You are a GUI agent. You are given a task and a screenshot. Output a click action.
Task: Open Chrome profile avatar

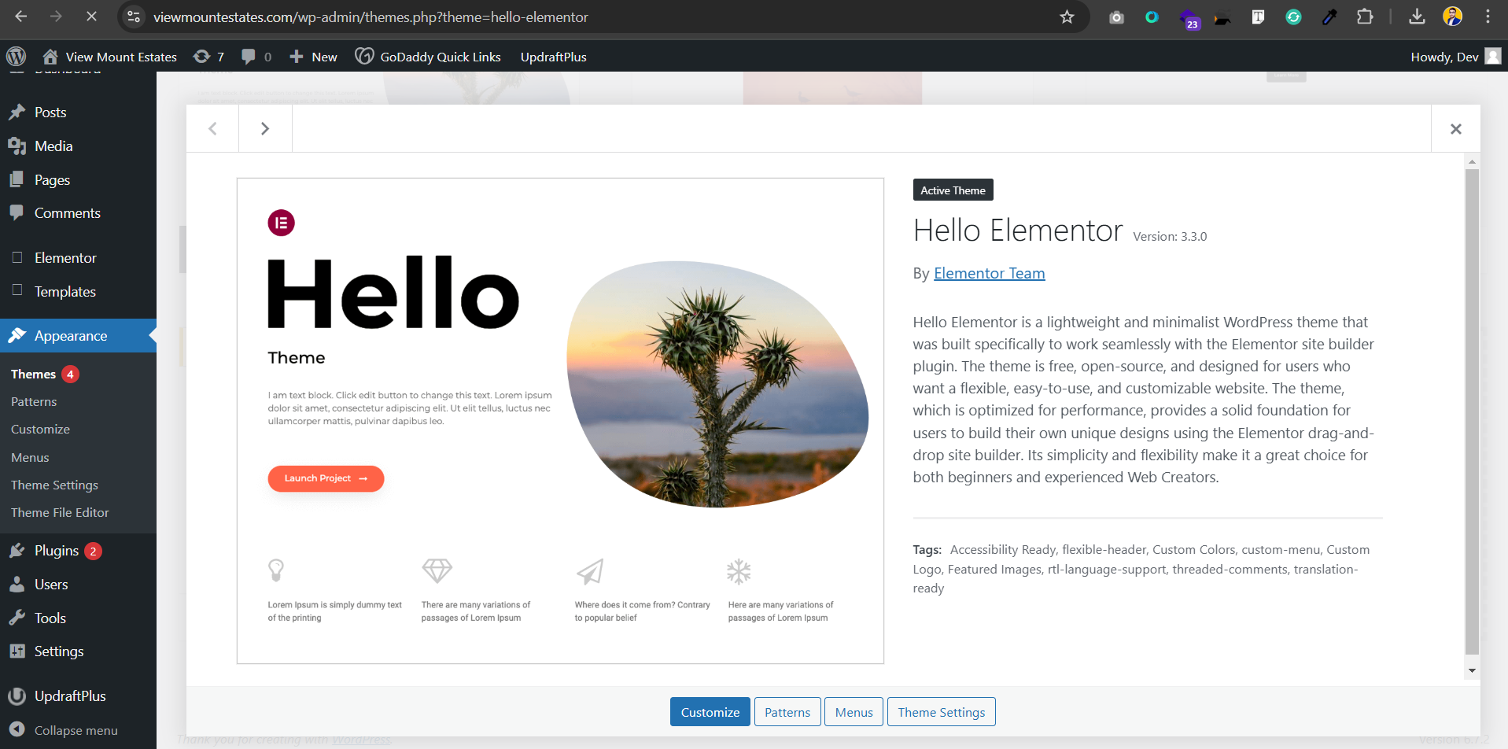[x=1452, y=17]
